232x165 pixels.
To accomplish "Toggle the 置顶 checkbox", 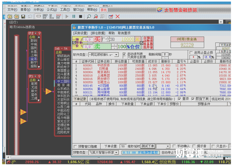I will [x=179, y=99].
